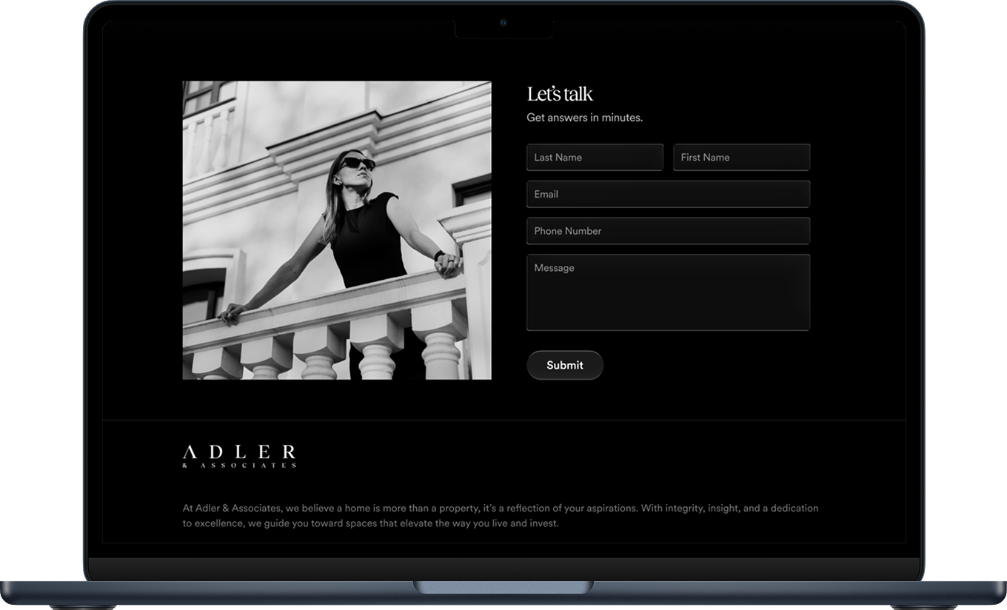Activate the Phone Number field
1007x610 pixels.
click(668, 231)
